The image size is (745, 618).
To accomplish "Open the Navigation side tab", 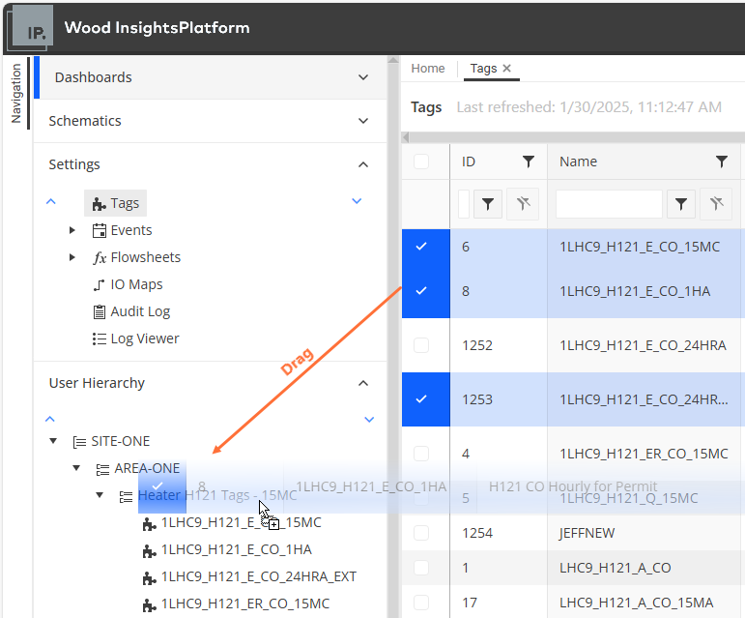I will pos(16,94).
